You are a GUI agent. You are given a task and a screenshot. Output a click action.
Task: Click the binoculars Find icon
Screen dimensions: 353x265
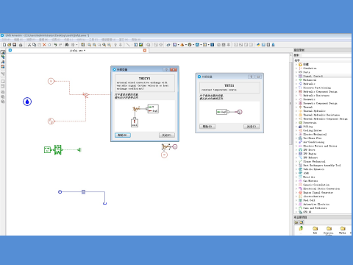67,45
